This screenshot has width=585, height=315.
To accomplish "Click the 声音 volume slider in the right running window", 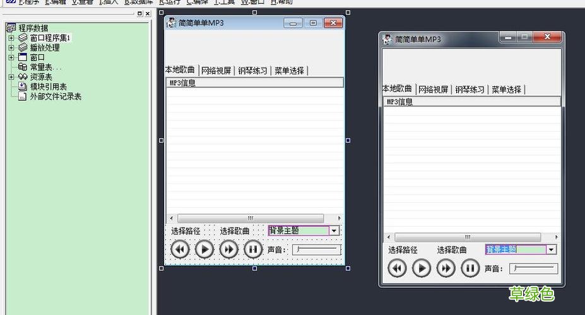I will tap(533, 269).
